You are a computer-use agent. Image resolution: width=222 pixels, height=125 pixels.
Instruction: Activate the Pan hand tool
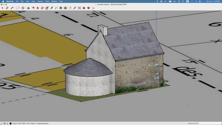click(x=70, y=8)
